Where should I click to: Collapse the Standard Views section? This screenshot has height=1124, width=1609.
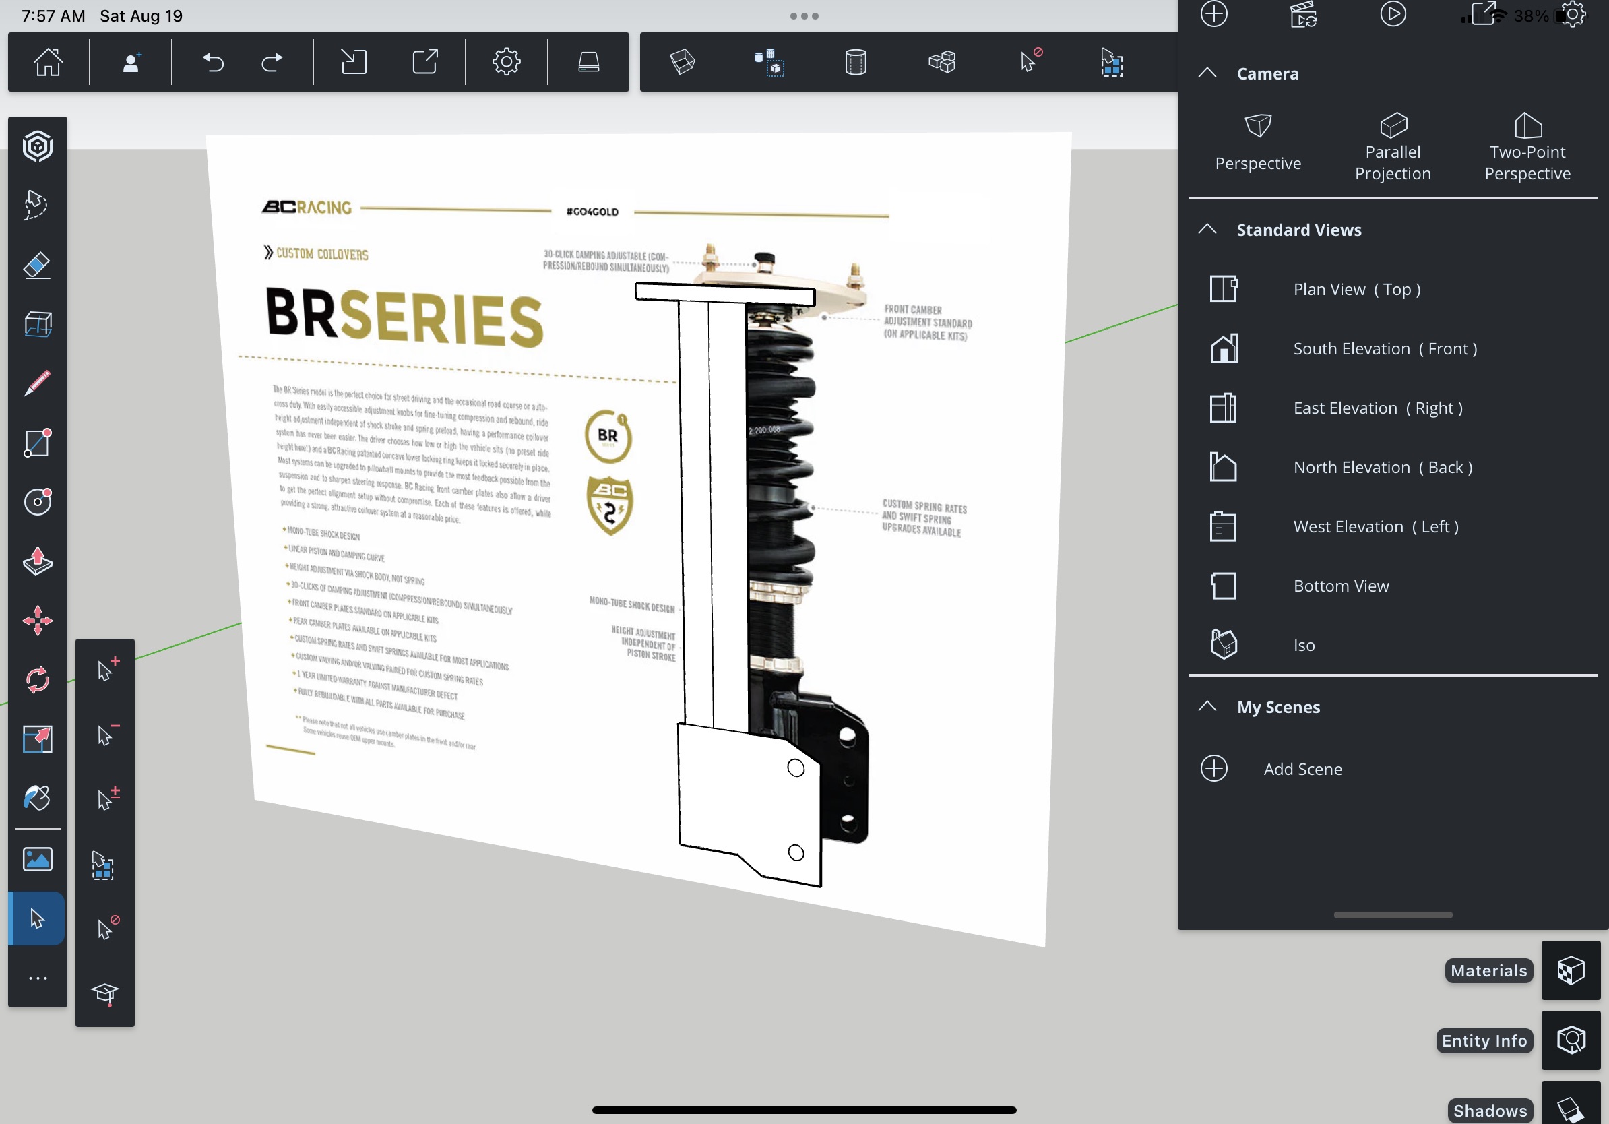pos(1207,230)
